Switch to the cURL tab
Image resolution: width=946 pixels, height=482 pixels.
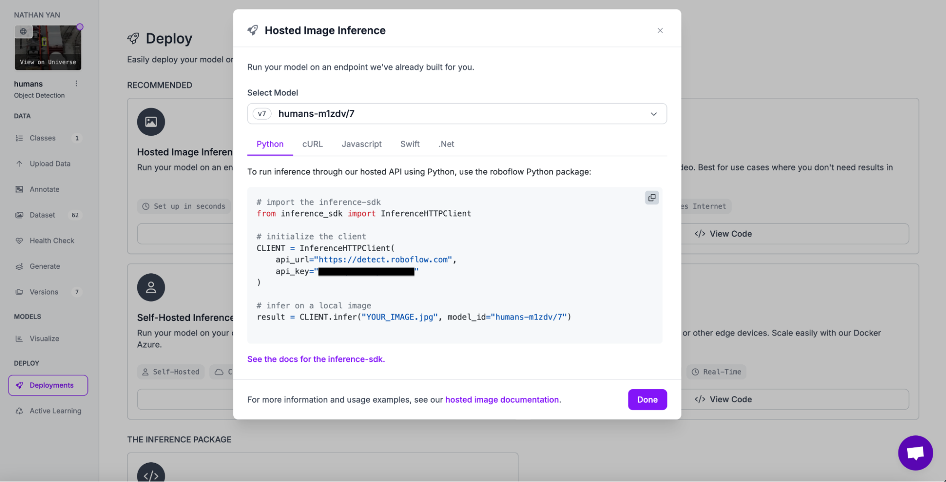point(312,144)
